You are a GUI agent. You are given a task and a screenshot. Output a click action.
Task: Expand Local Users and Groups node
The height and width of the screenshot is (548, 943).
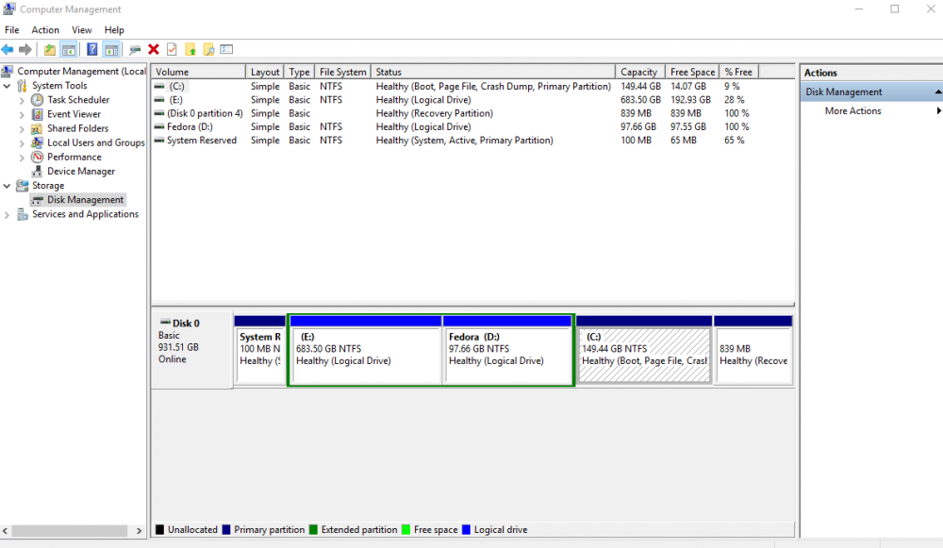pos(23,143)
